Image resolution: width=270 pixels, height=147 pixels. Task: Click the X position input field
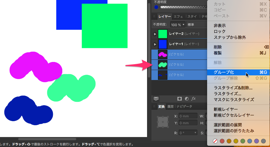point(188,116)
